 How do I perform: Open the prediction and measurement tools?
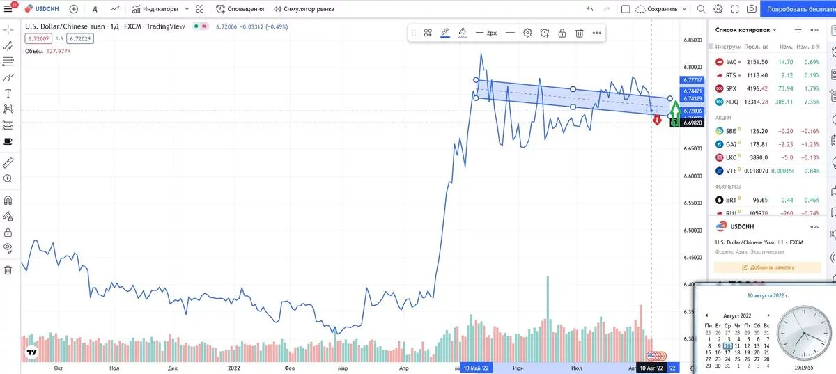[x=8, y=125]
